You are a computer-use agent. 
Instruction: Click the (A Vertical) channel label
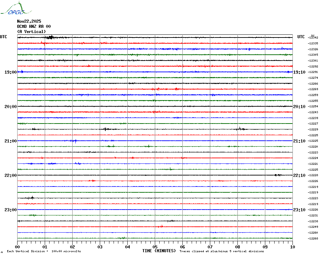(x=31, y=31)
